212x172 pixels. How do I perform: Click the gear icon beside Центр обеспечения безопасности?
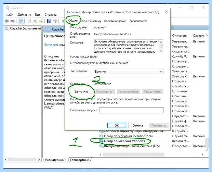(x=101, y=136)
